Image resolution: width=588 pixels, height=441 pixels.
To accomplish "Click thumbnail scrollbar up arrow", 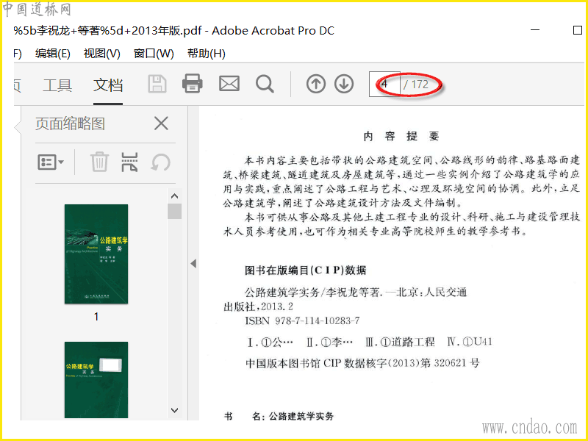I will (x=174, y=196).
